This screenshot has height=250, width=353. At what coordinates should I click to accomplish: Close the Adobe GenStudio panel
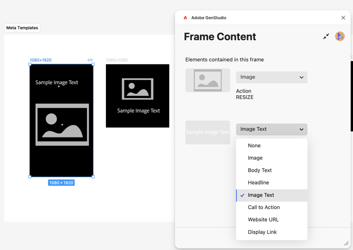tap(343, 17)
